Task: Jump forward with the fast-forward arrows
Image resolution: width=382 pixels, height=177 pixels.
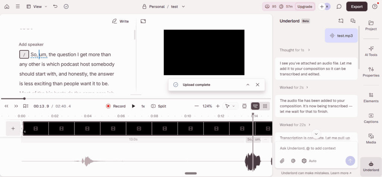Action: 16,106
